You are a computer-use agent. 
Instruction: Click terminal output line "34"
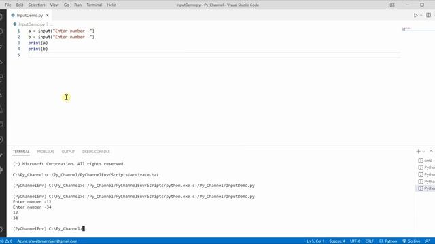click(x=15, y=218)
